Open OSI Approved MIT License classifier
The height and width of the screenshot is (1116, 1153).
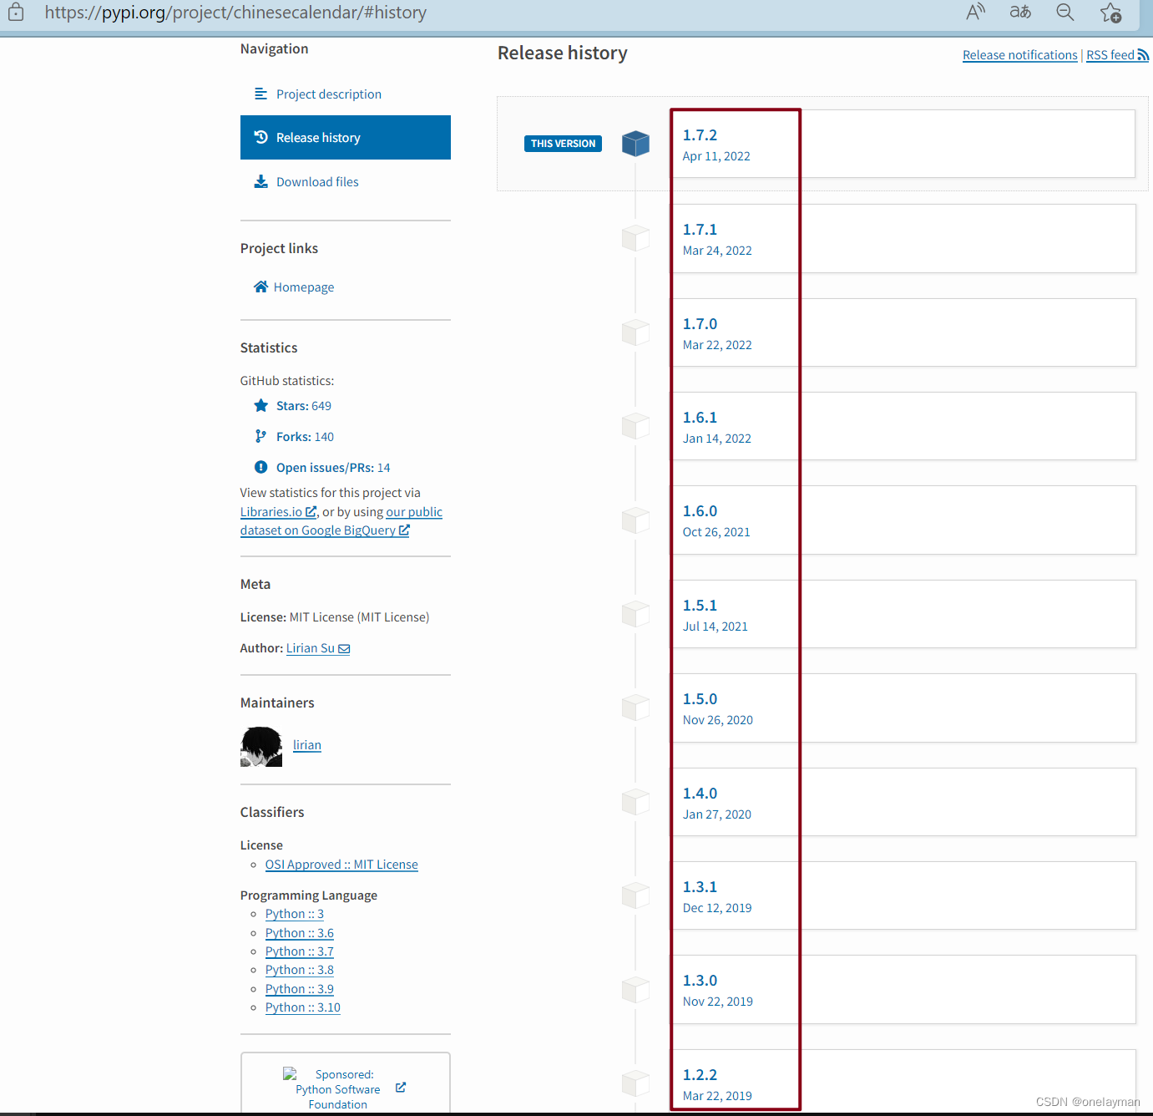point(341,865)
